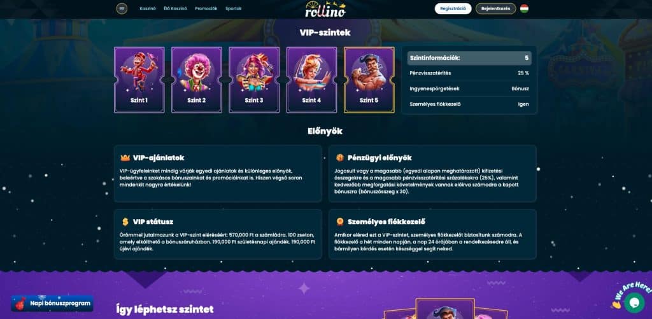Click the Bejelentkezés button

tap(495, 8)
